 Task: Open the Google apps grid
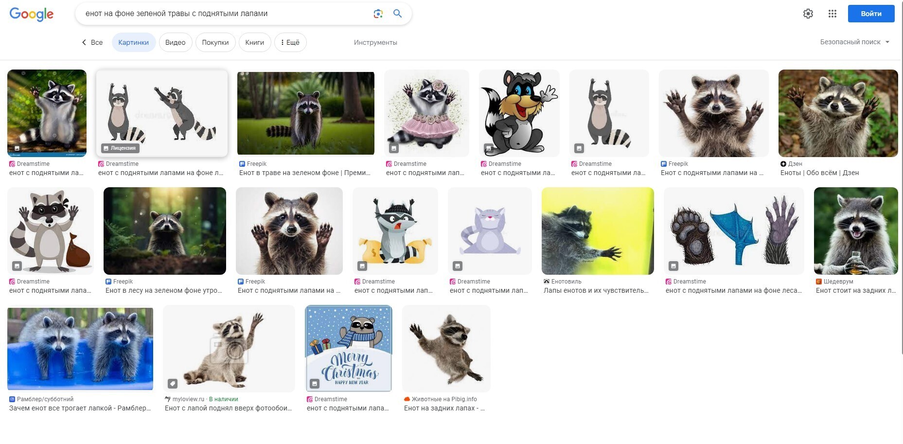point(832,14)
